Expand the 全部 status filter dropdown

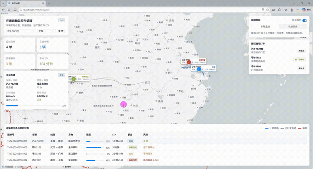pos(47,31)
